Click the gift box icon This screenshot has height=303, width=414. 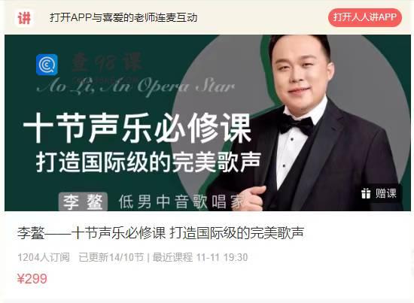(366, 193)
